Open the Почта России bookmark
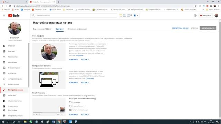 coord(55,10)
